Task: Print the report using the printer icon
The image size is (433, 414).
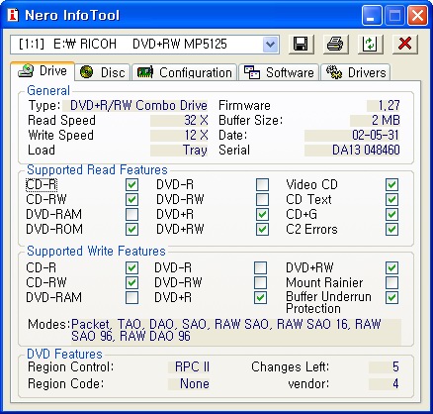Action: click(335, 44)
